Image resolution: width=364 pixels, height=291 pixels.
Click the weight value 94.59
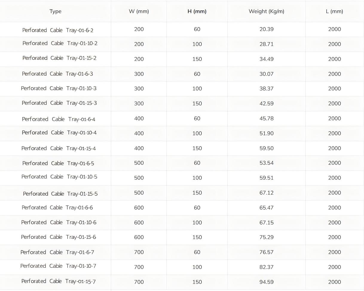tap(266, 282)
